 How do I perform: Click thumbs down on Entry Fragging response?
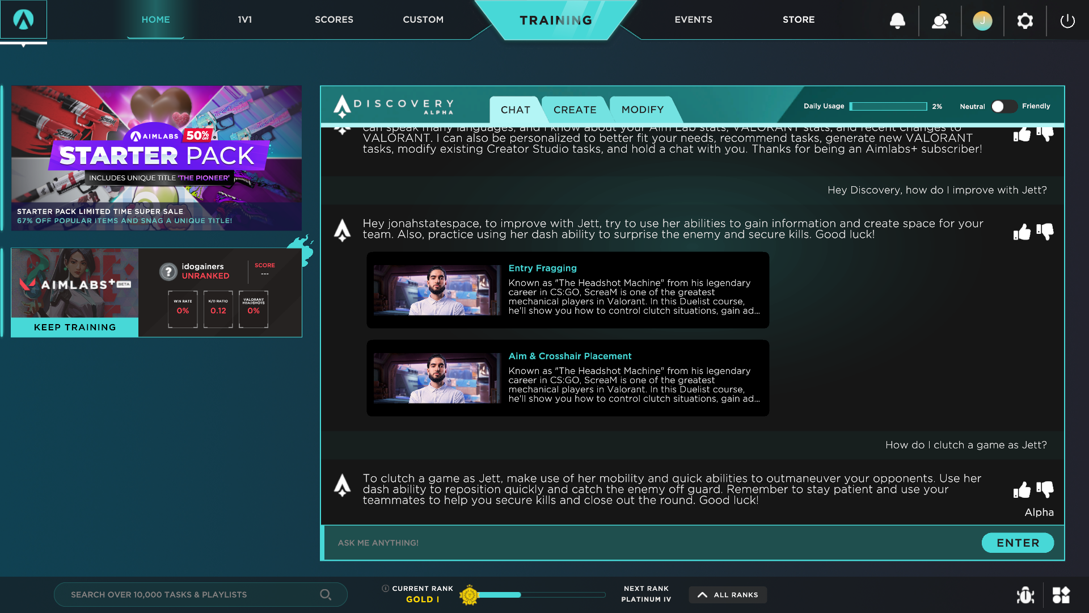click(1046, 232)
